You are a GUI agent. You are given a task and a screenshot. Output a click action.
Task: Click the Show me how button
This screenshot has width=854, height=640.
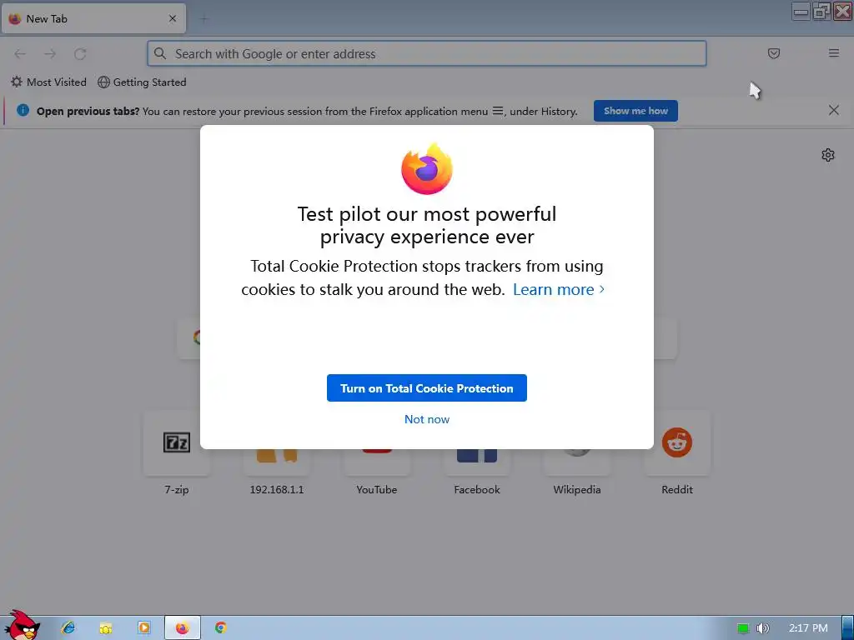635,111
